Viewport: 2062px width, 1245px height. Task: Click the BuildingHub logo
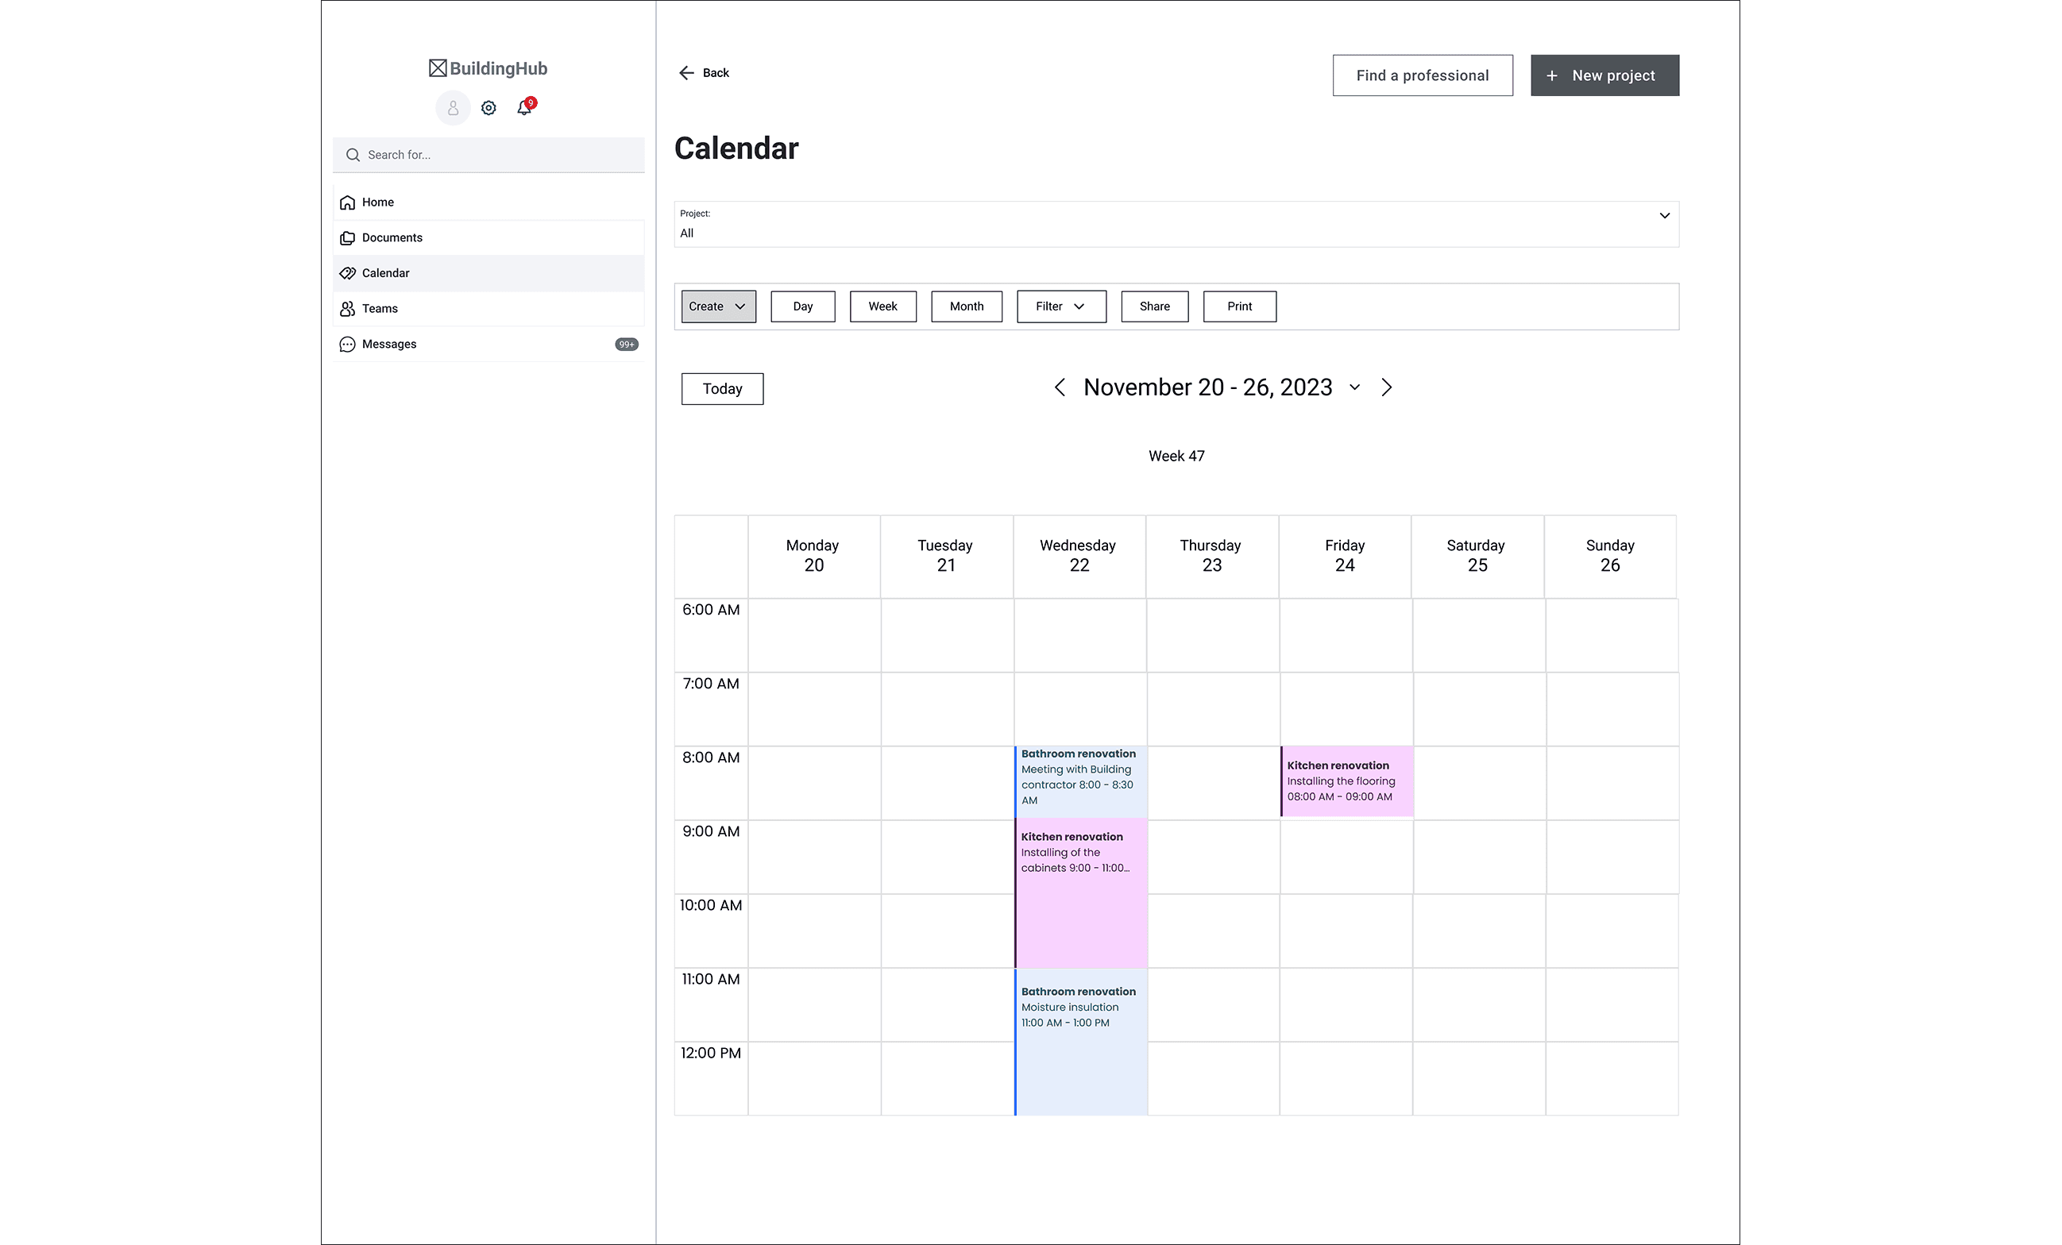pyautogui.click(x=488, y=68)
